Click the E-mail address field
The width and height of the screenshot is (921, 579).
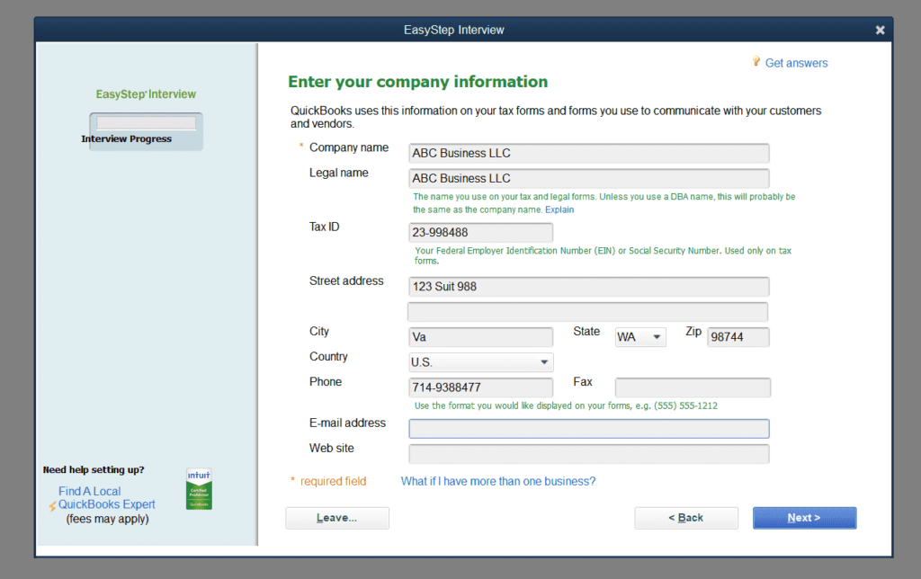(588, 429)
